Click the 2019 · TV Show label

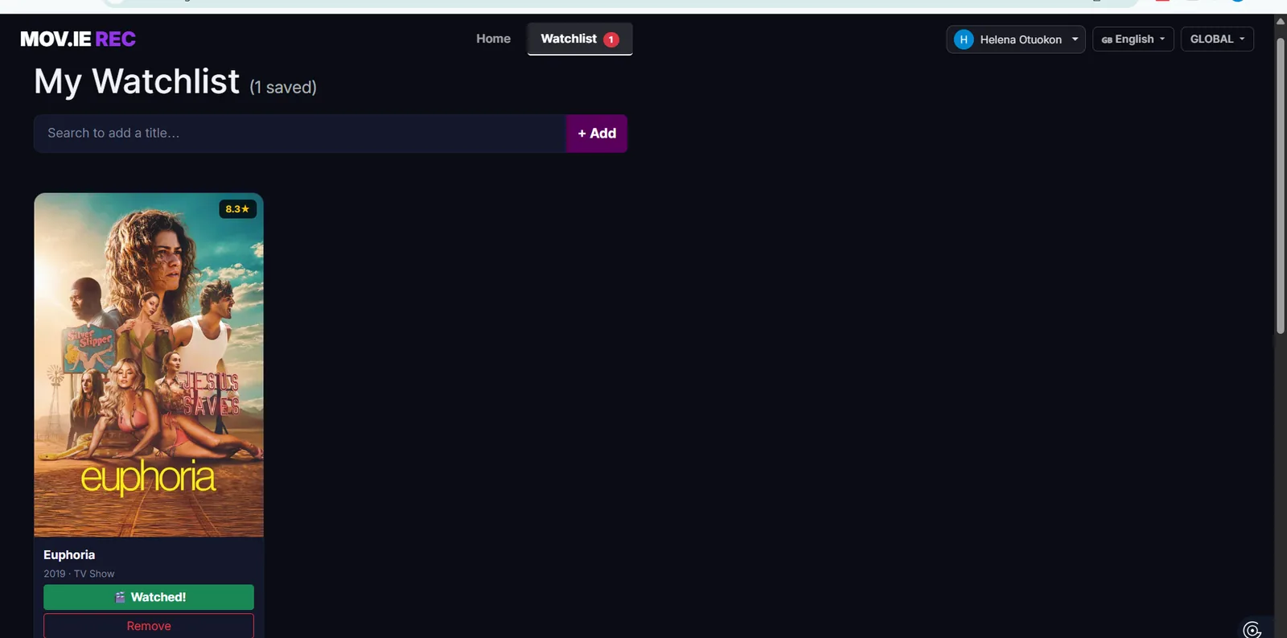click(79, 574)
